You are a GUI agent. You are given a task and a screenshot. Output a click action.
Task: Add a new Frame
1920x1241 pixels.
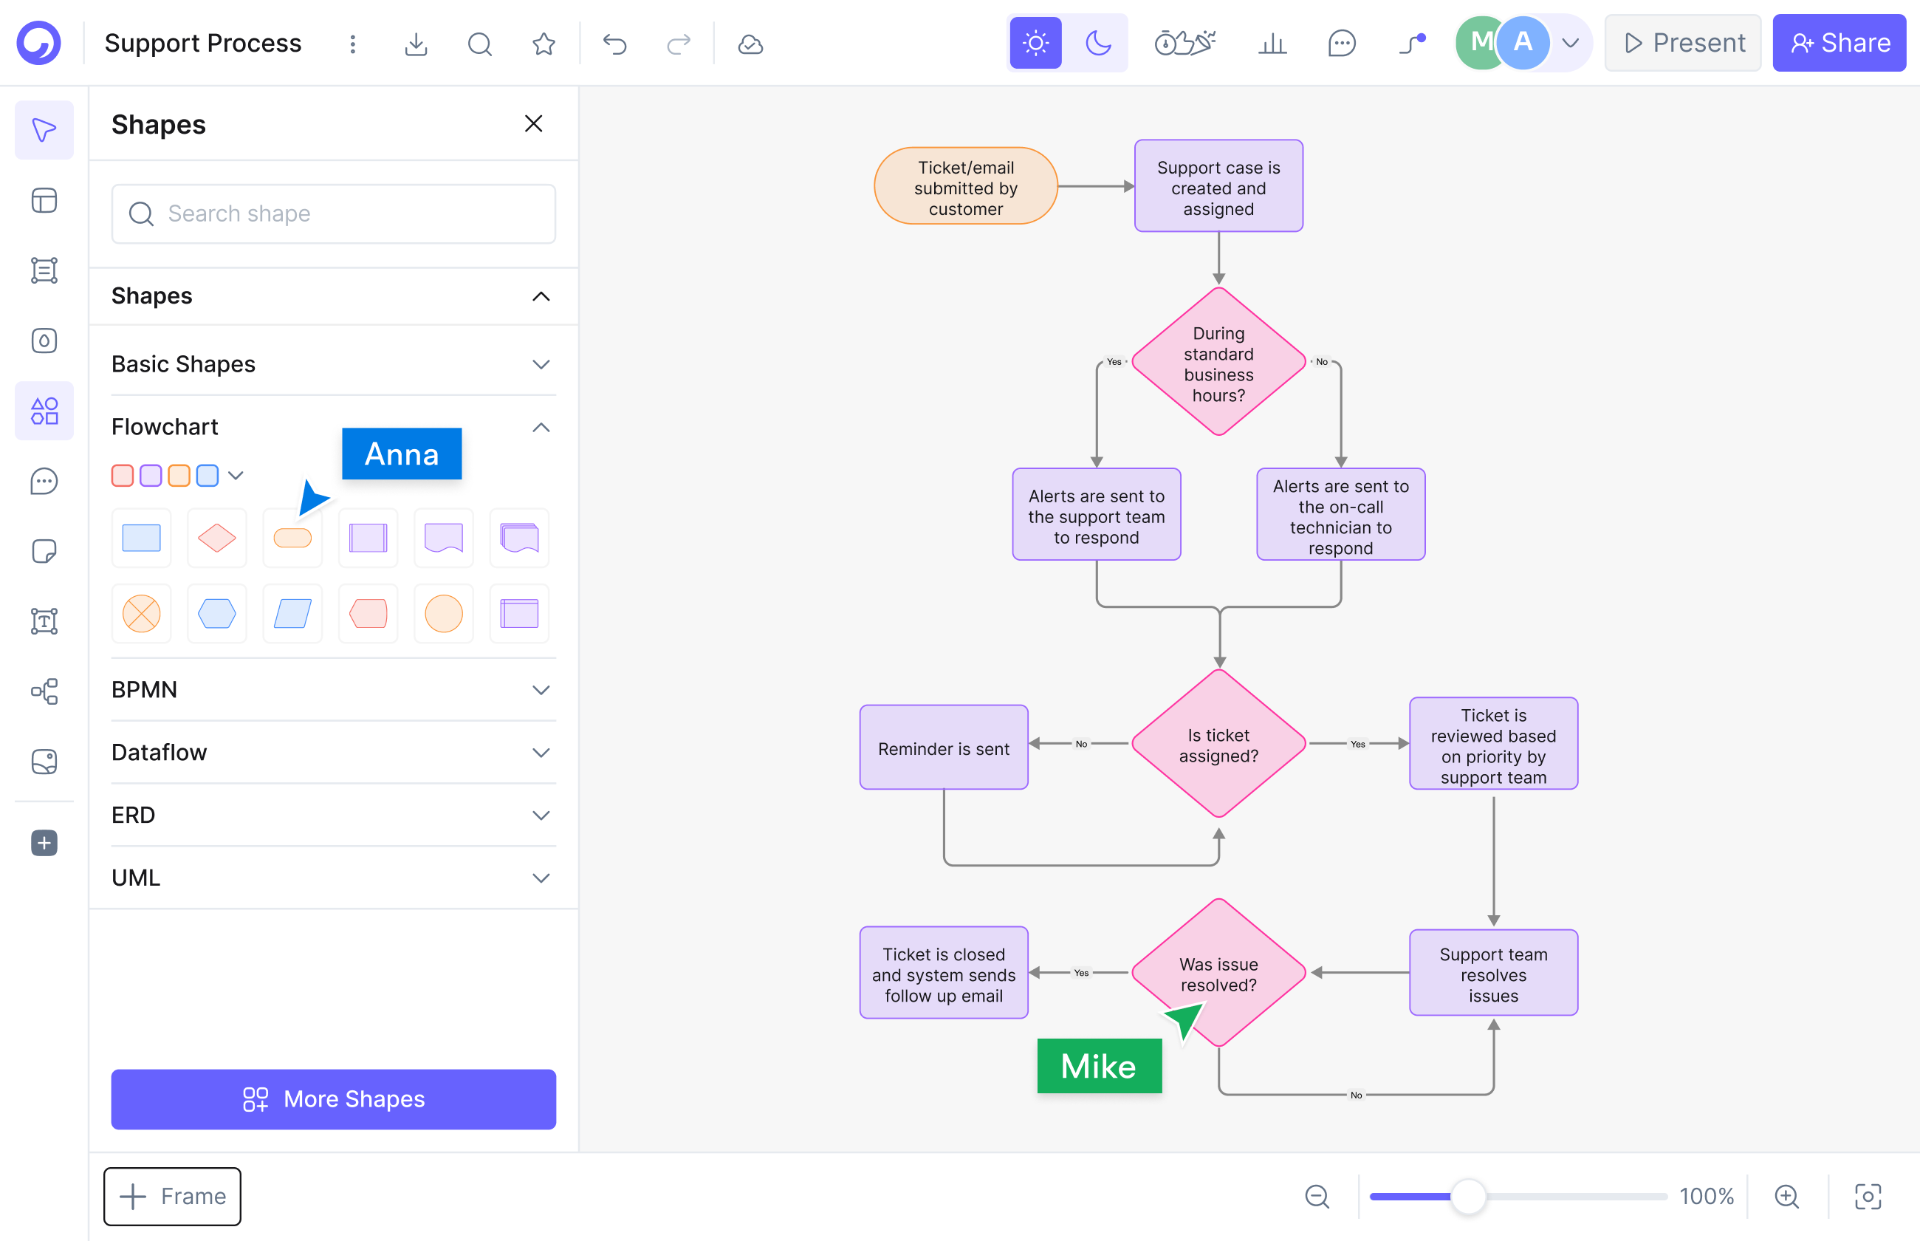tap(172, 1196)
